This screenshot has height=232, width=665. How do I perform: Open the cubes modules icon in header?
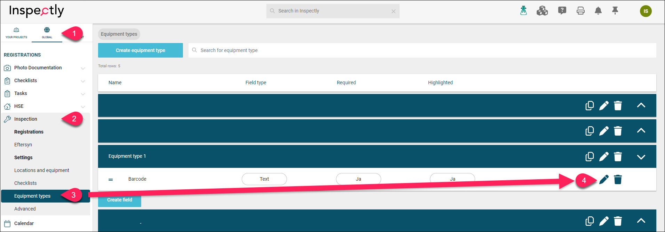point(542,11)
